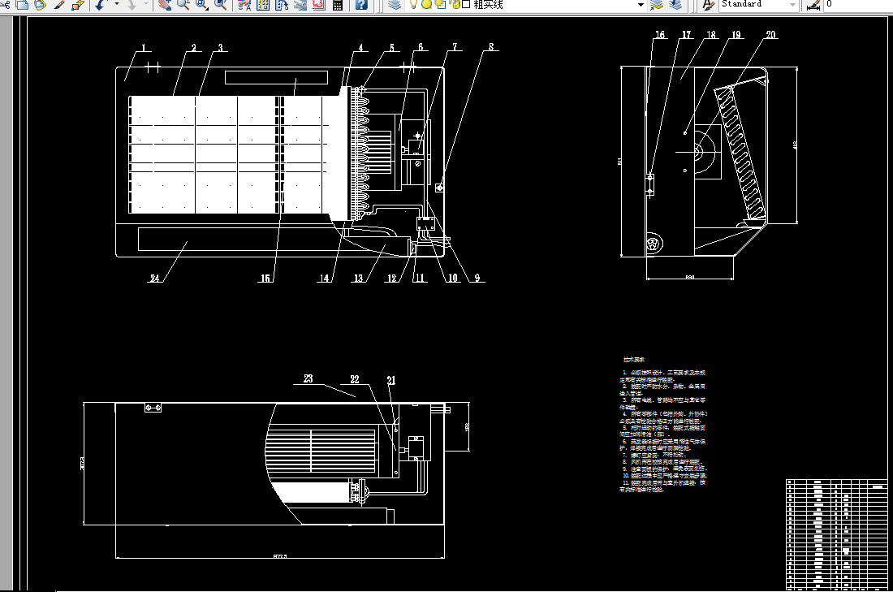
Task: Click the Layer Previous icon
Action: pyautogui.click(x=675, y=4)
